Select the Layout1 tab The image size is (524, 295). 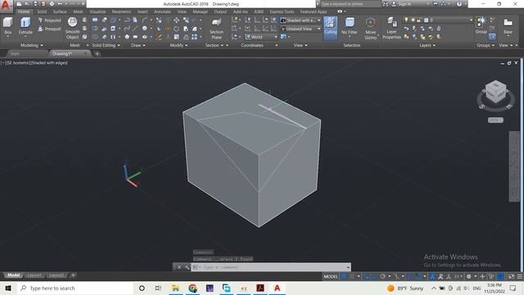click(x=34, y=275)
